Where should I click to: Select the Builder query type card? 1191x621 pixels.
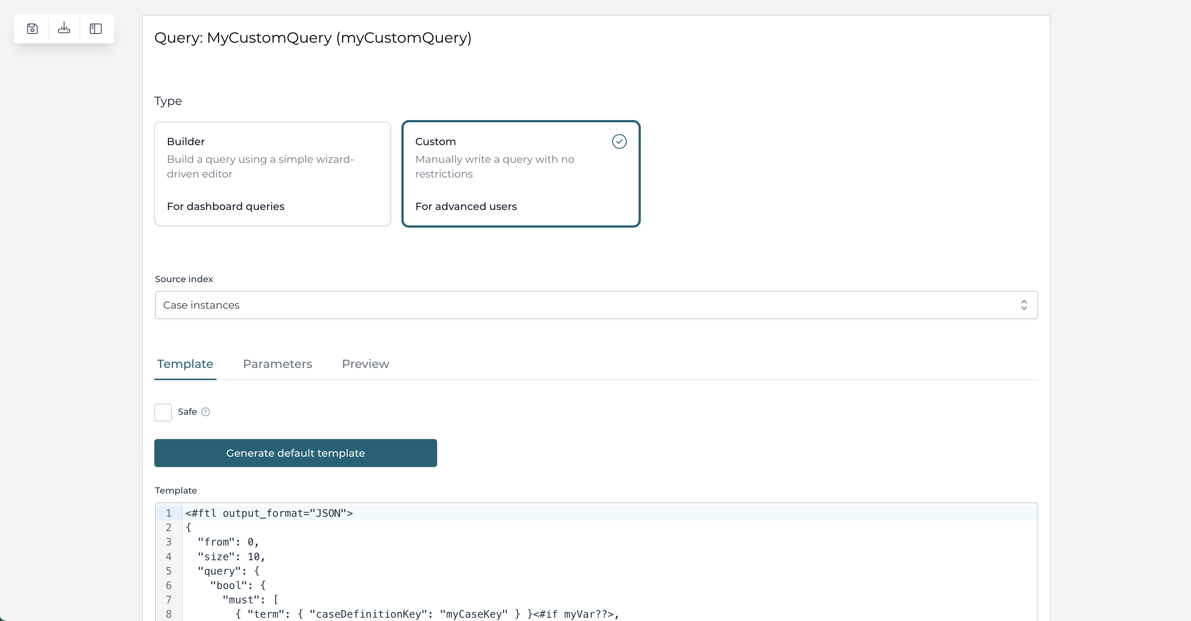click(273, 174)
